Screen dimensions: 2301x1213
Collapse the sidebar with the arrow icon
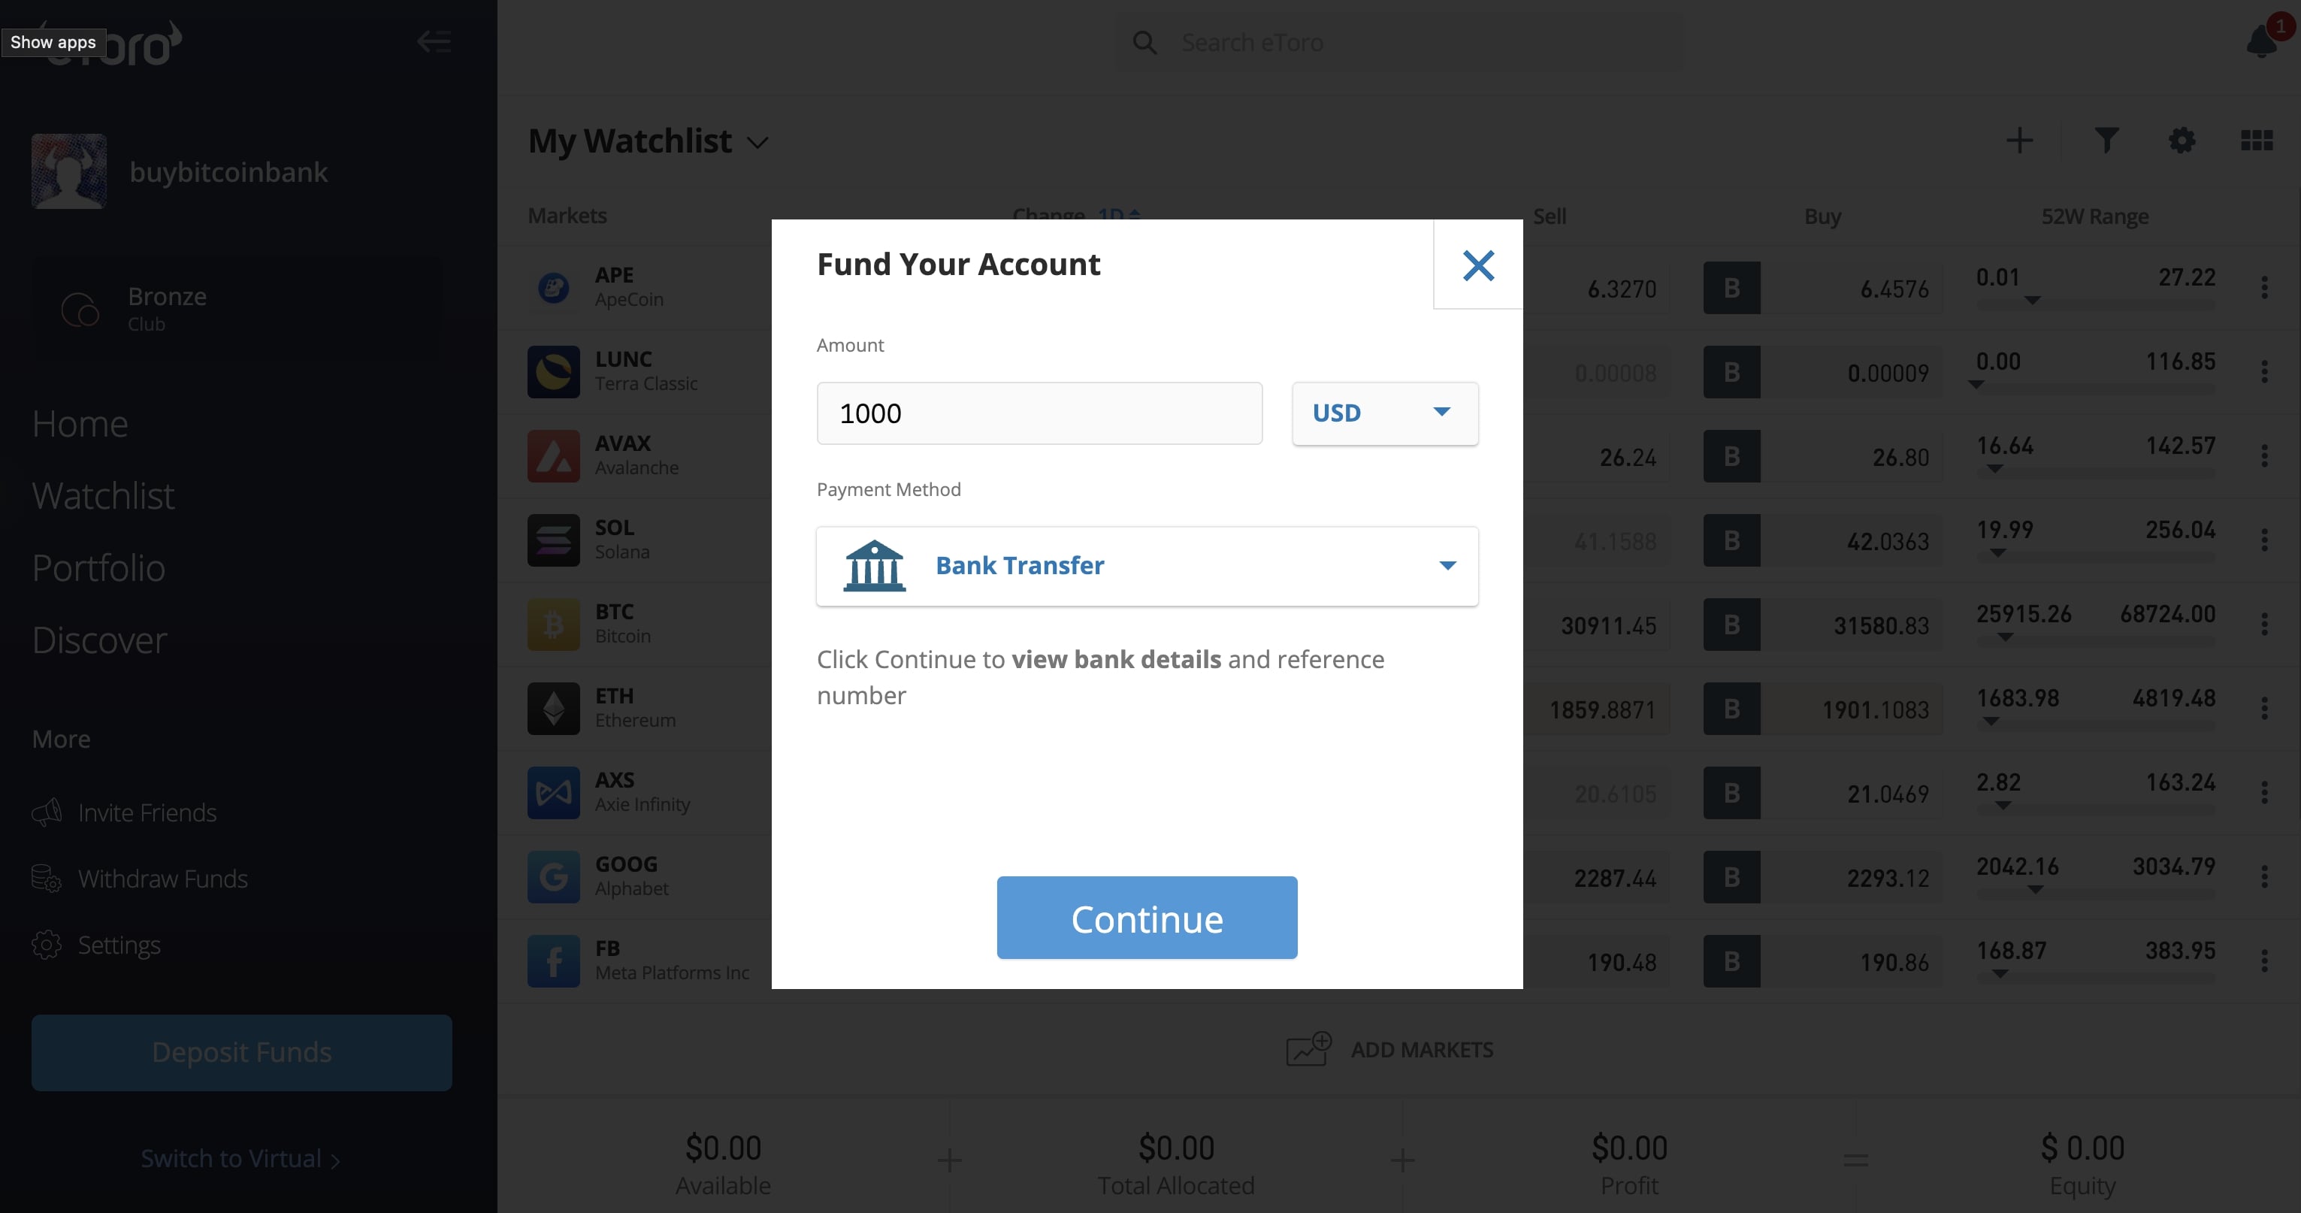pyautogui.click(x=434, y=41)
